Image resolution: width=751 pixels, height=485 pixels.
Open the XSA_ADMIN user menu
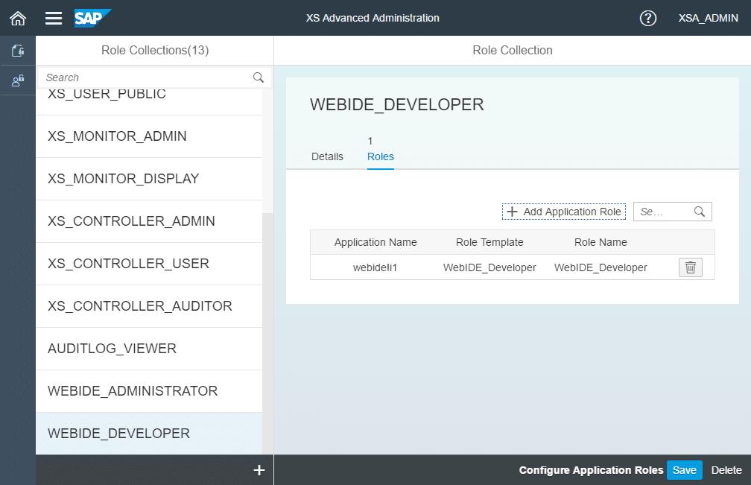(708, 18)
